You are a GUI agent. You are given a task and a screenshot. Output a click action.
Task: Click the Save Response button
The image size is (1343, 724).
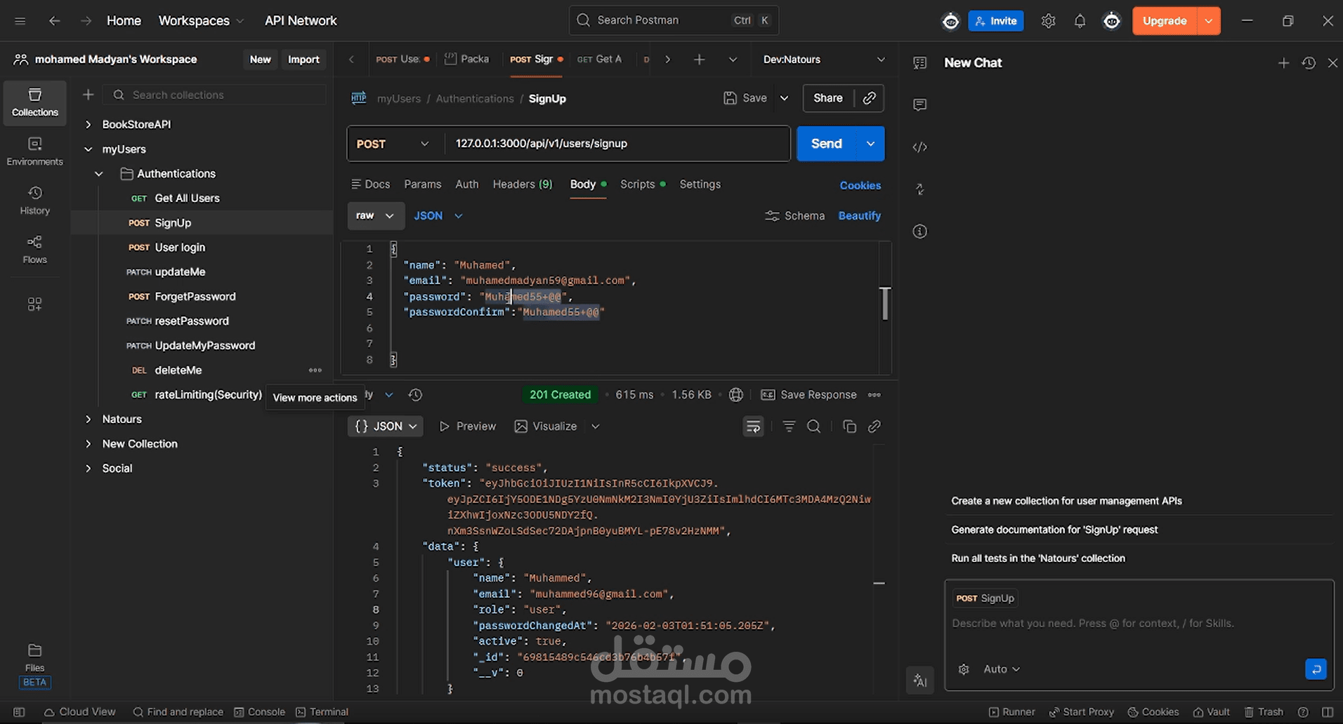point(809,395)
